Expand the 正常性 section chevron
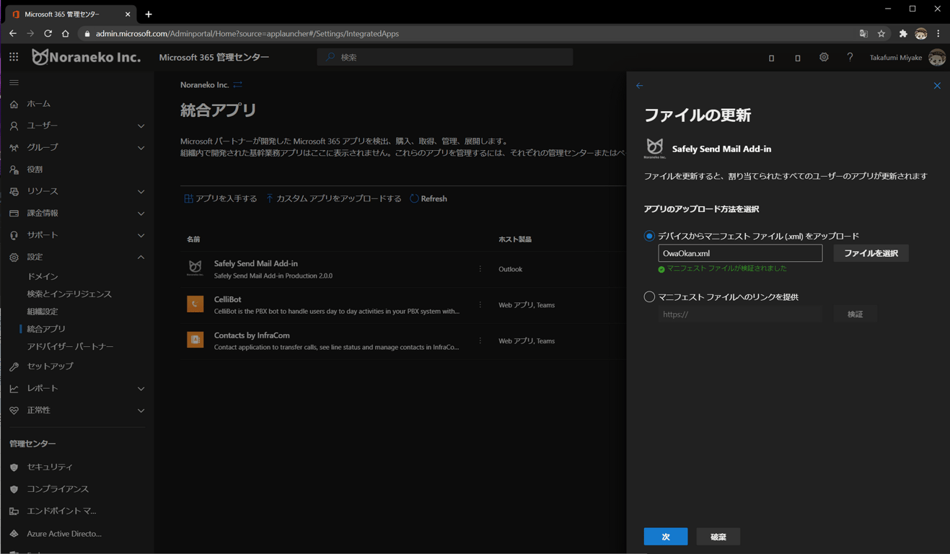This screenshot has width=950, height=554. point(141,410)
